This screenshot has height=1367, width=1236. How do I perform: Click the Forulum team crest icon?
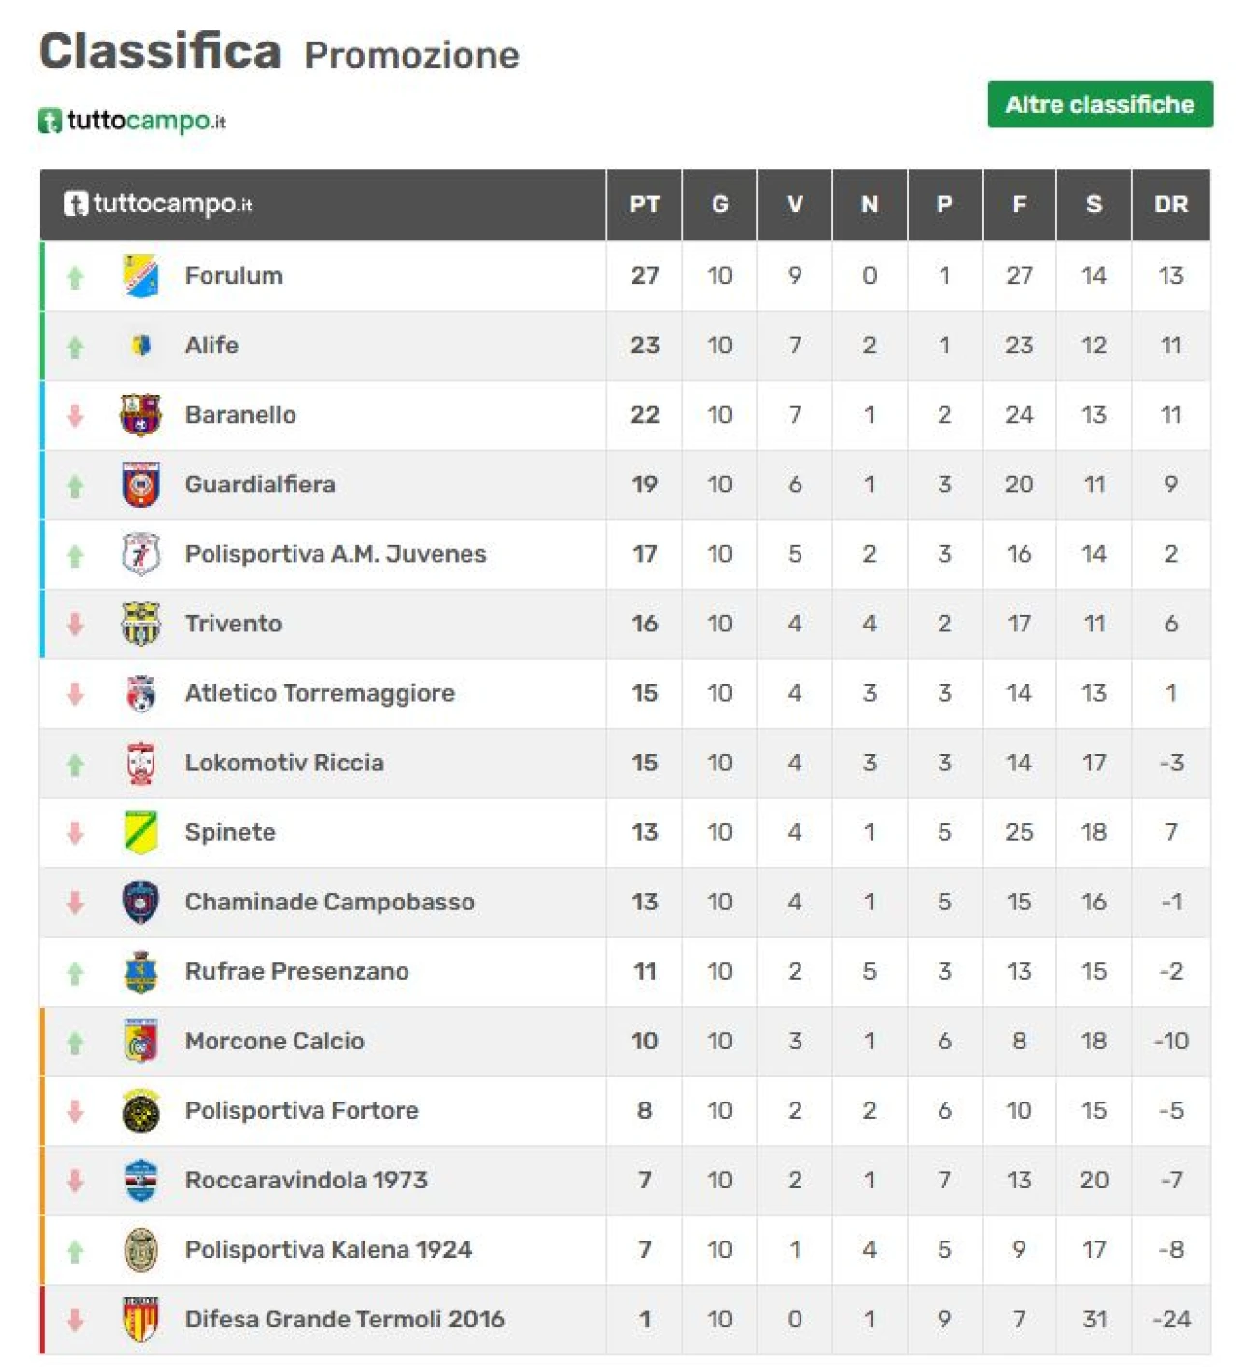point(141,276)
